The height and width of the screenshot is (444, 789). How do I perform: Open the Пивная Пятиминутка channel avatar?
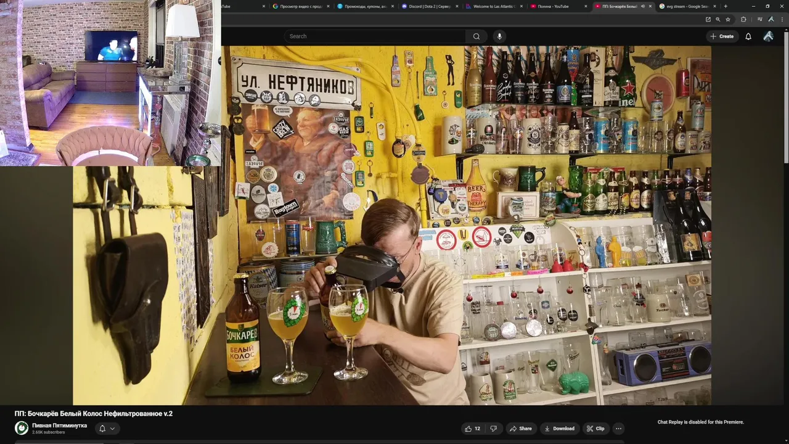point(22,428)
